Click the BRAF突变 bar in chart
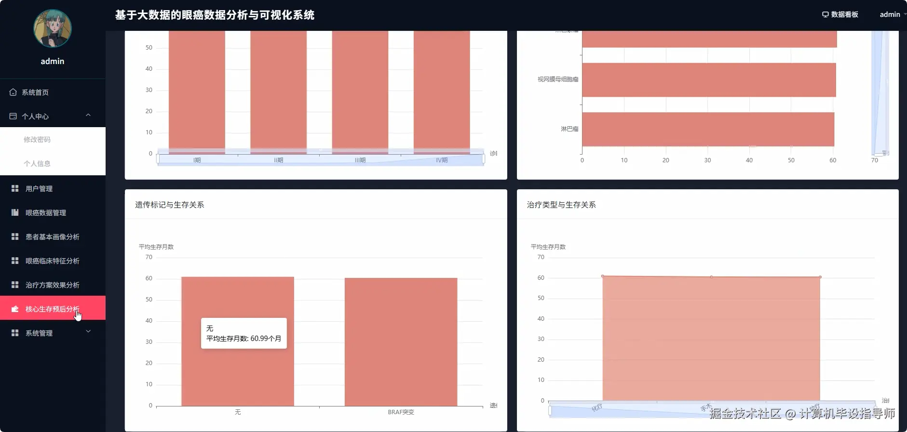 [x=401, y=342]
